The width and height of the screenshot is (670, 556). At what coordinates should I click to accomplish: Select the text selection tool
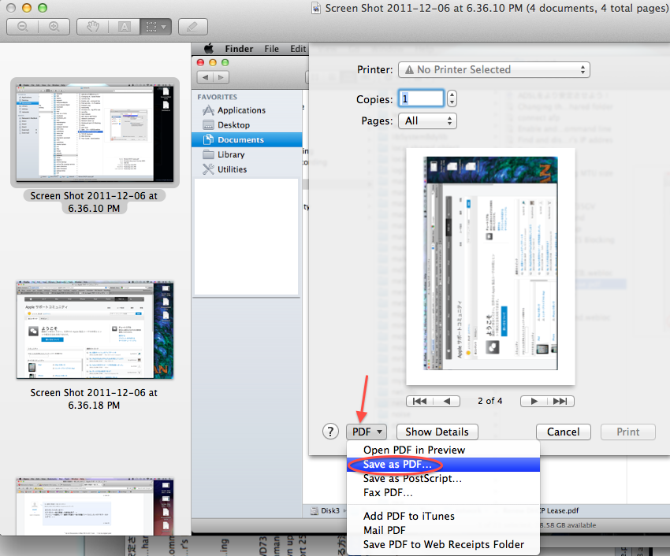pos(124,27)
